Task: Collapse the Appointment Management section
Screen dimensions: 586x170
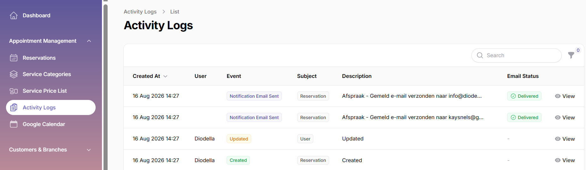Action: coord(89,41)
